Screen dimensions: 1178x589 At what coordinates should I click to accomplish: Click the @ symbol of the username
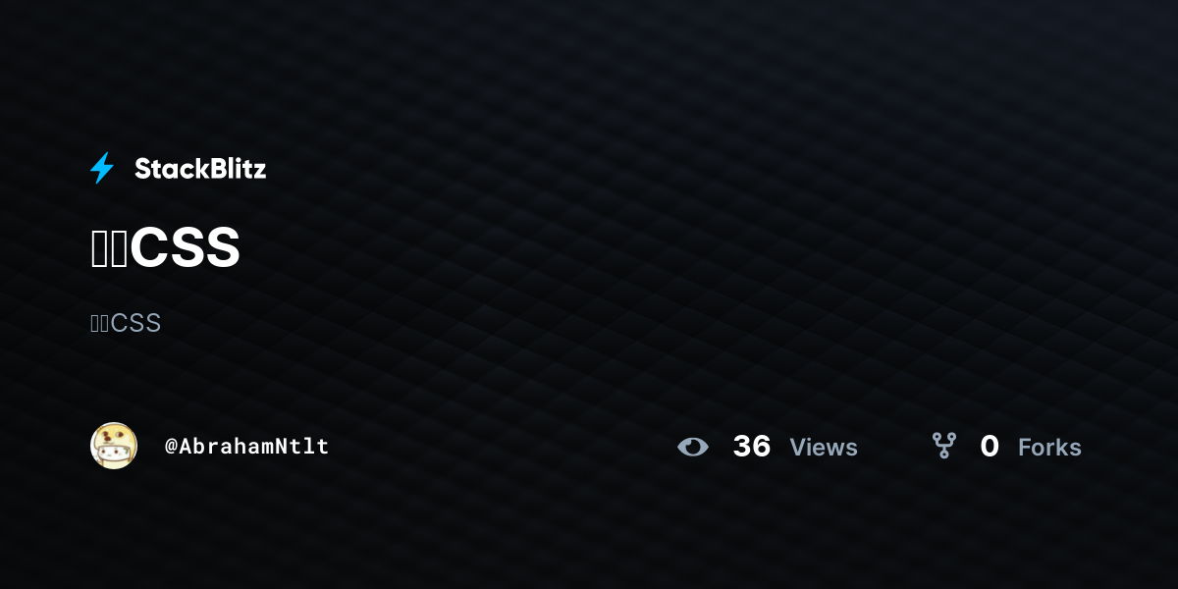[171, 447]
